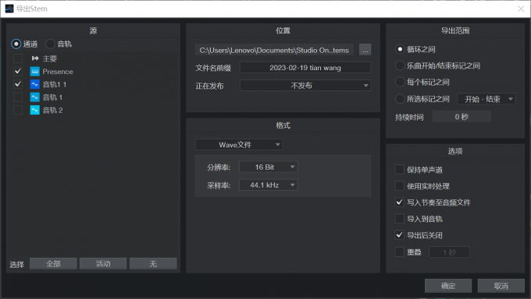Screen dimensions: 531x299
Task: Uncheck the 音轨1 1 channel checkbox
Action: point(18,84)
